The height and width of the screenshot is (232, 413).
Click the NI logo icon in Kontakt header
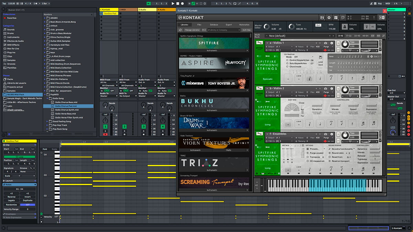click(381, 18)
